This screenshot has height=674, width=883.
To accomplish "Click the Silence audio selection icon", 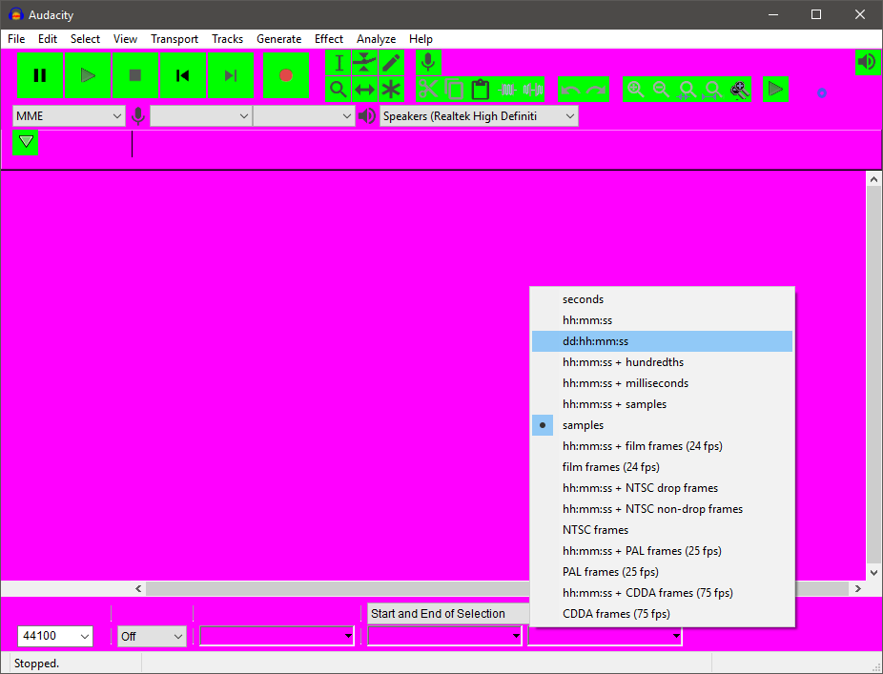I will [532, 89].
